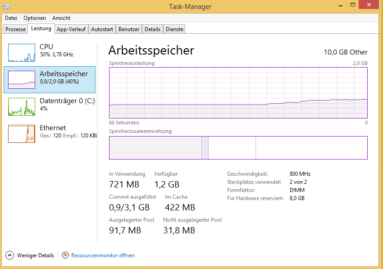Screen dimensions: 383x269
Task: Show the Benutzer tab
Action: 129,29
